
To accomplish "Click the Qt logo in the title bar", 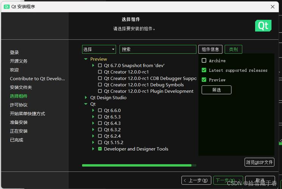I will [x=7, y=7].
